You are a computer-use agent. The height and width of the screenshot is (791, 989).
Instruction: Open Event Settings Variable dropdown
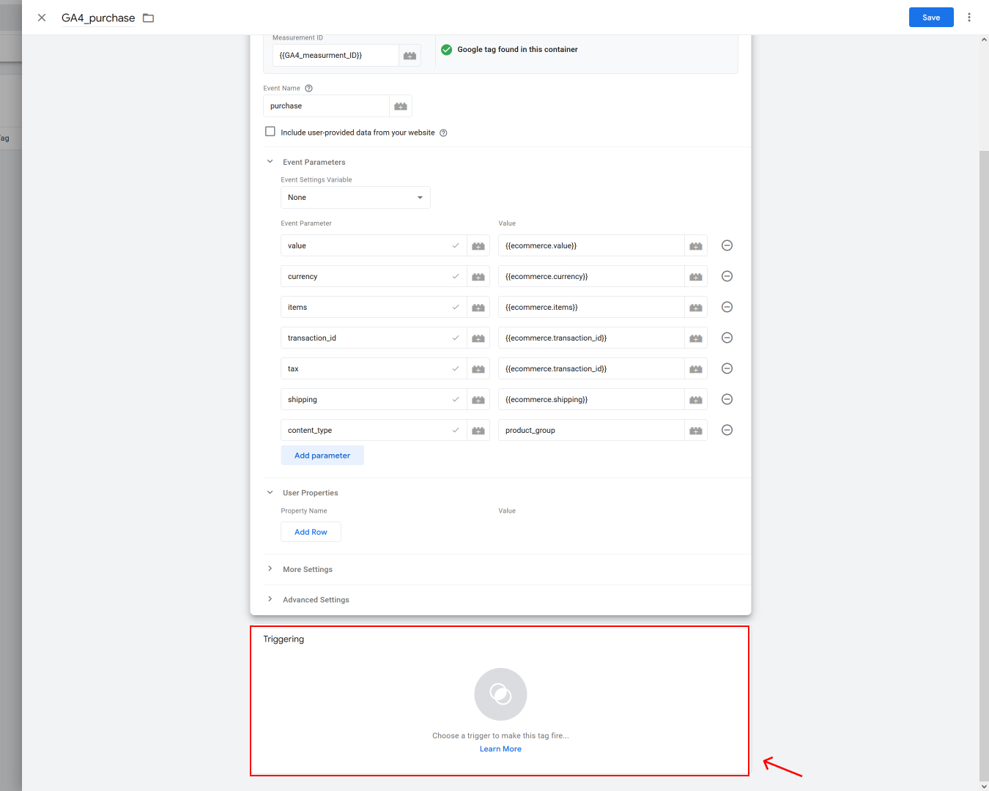tap(355, 198)
